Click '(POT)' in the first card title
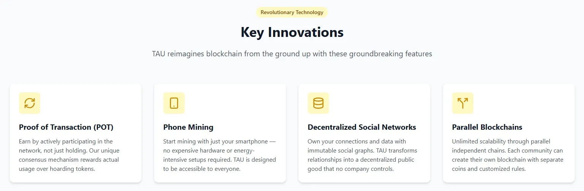 pyautogui.click(x=103, y=127)
